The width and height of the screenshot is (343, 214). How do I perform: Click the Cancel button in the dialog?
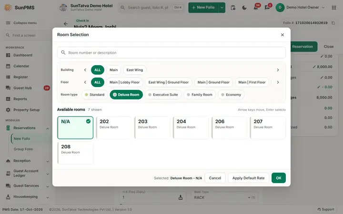[x=215, y=178]
